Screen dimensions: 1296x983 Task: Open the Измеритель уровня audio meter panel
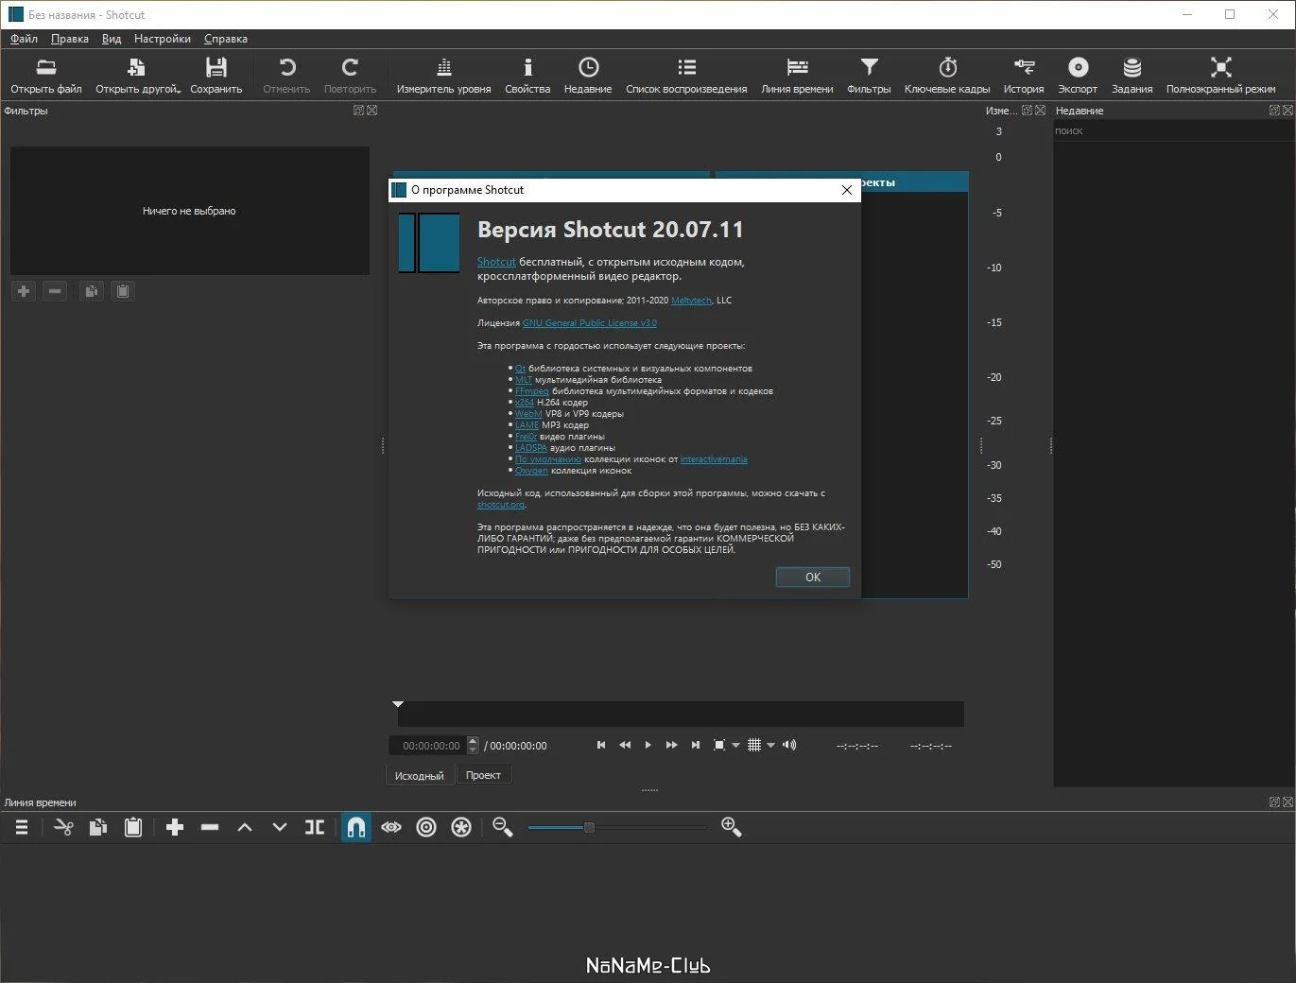pyautogui.click(x=443, y=76)
